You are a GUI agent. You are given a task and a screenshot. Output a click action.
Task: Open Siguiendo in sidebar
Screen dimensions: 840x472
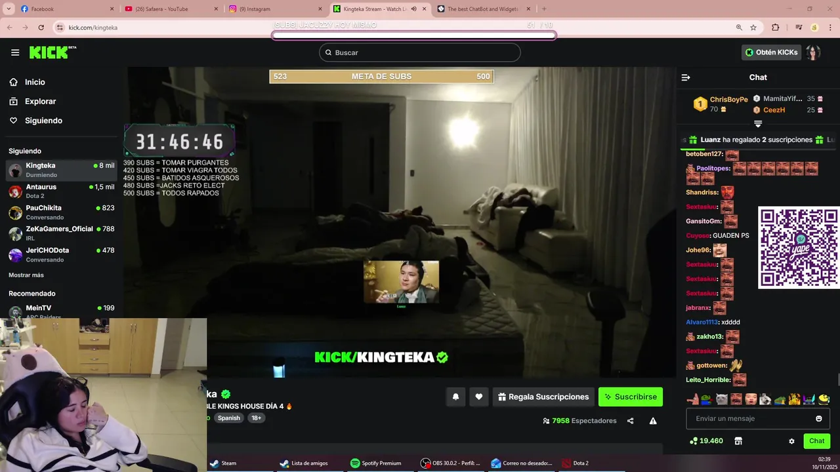[x=43, y=121]
